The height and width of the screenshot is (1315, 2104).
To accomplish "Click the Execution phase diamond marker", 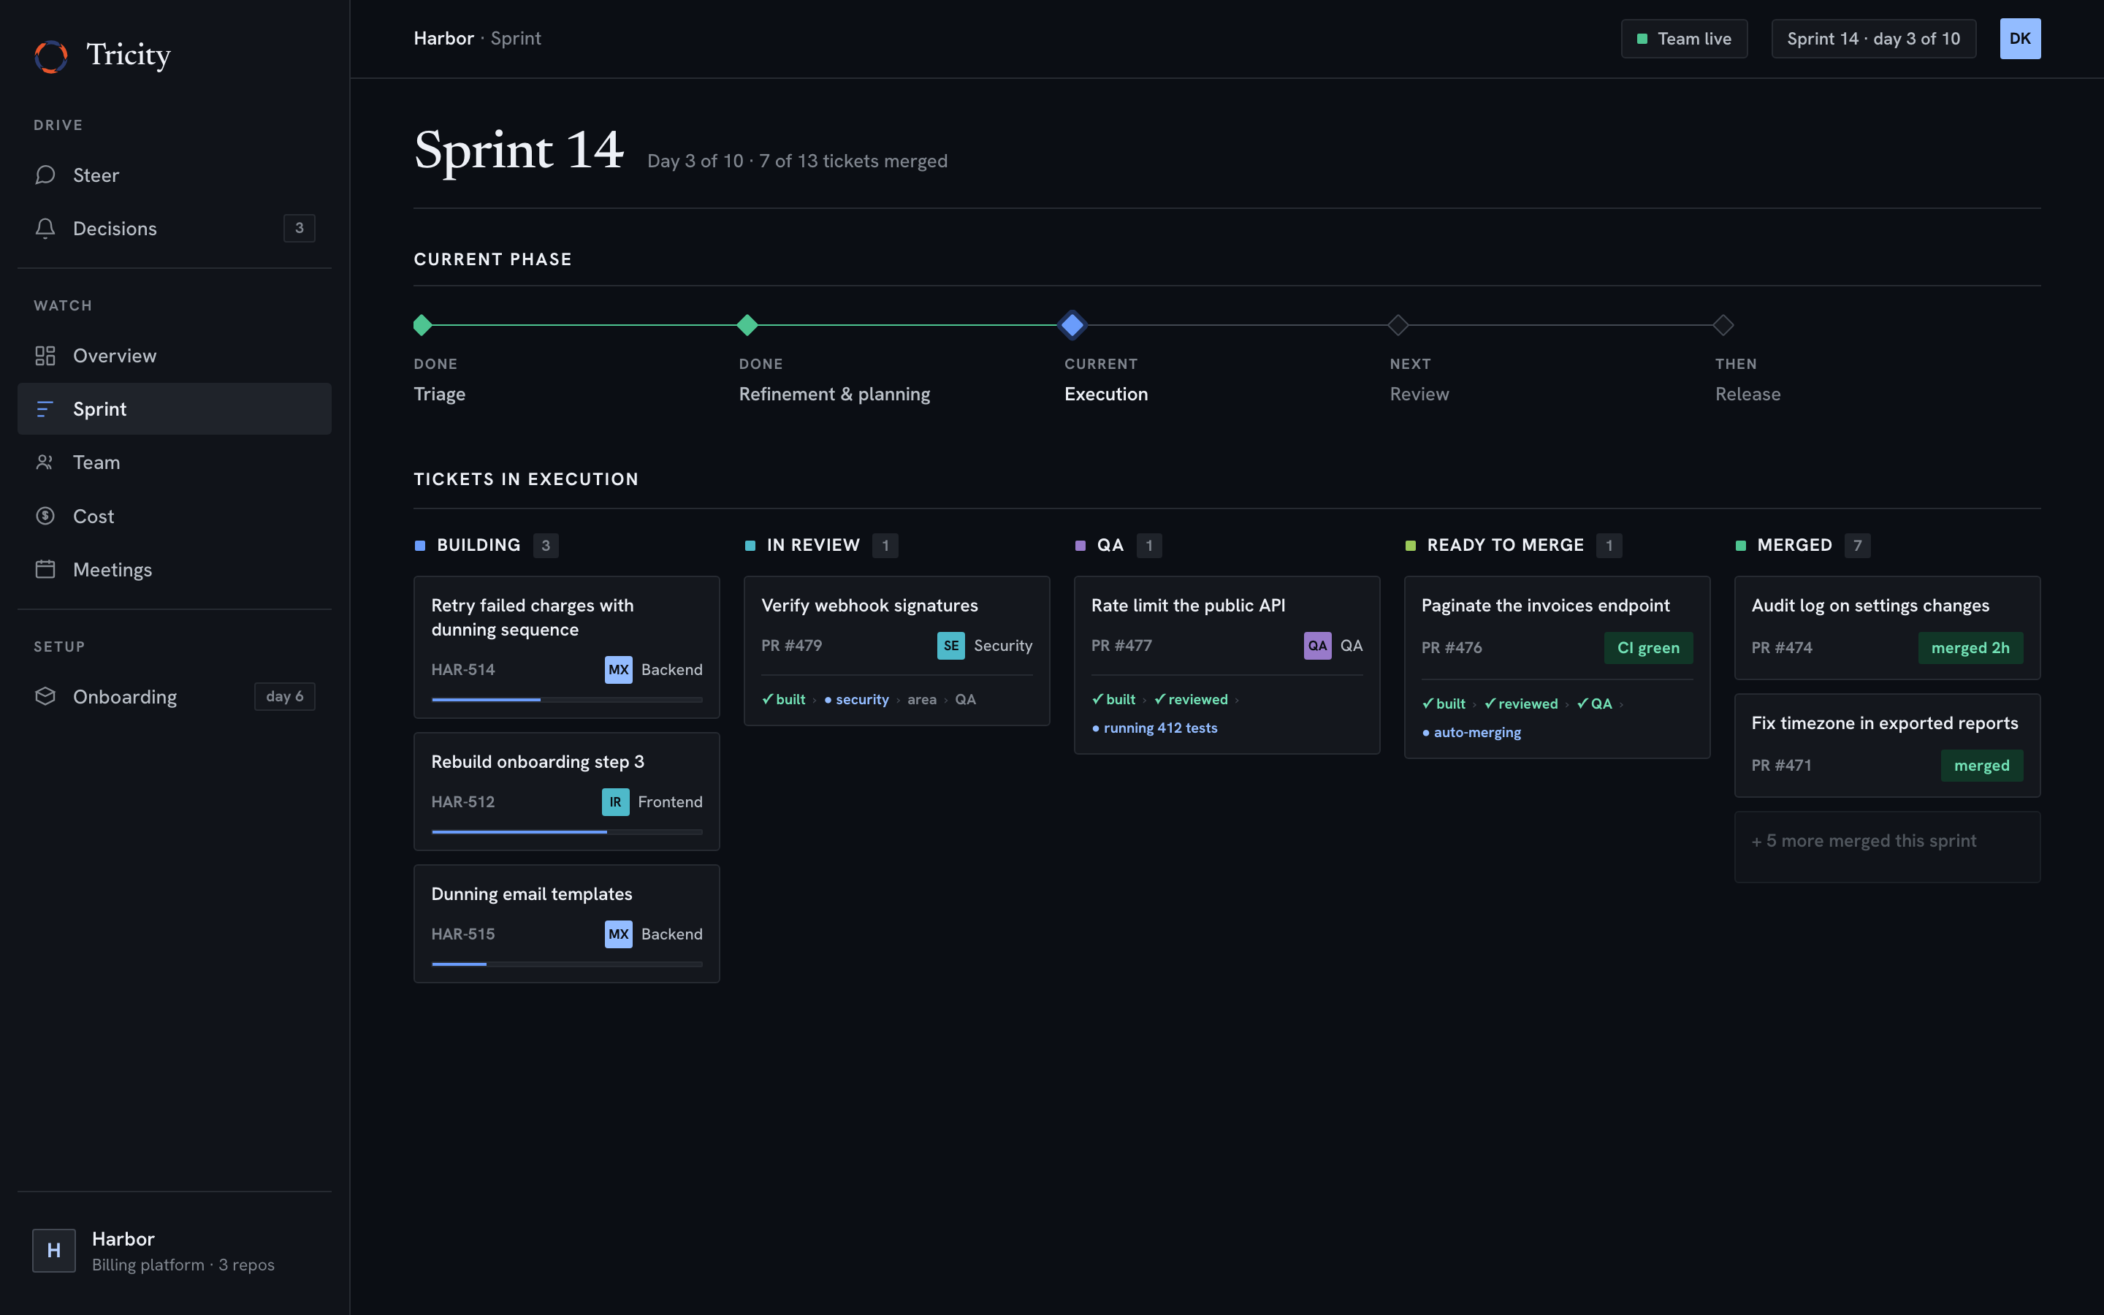I will click(x=1072, y=324).
